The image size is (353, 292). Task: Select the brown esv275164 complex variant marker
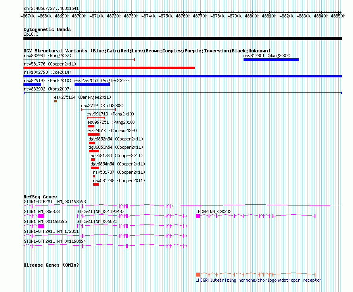click(56, 101)
